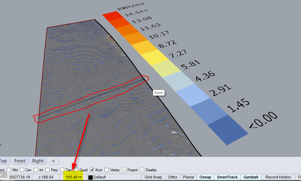The height and width of the screenshot is (181, 301).
Task: Click the z 188.04 coordinate readout
Action: tap(46, 177)
